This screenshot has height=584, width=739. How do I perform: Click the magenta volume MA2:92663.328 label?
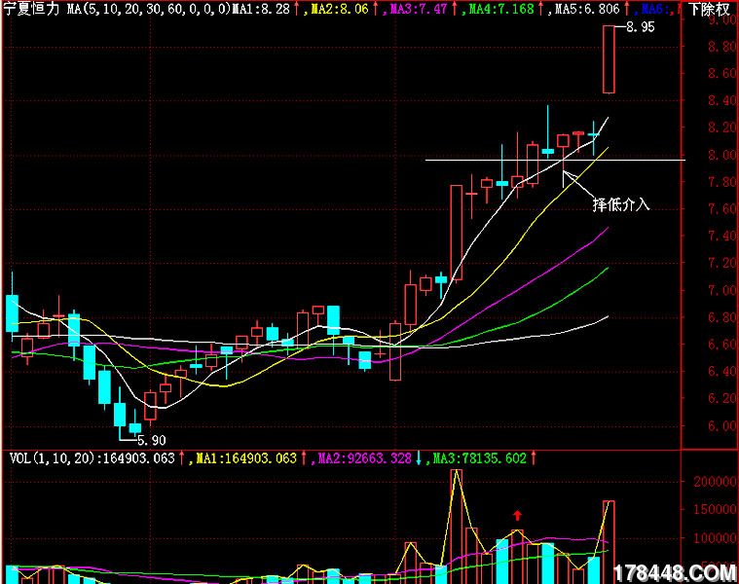tap(365, 458)
